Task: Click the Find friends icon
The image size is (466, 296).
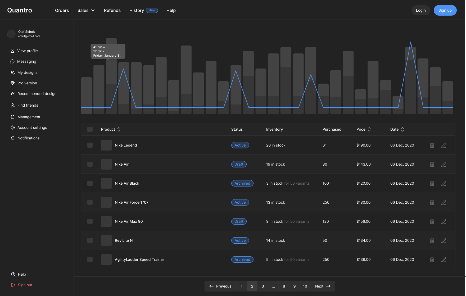Action: pos(13,105)
